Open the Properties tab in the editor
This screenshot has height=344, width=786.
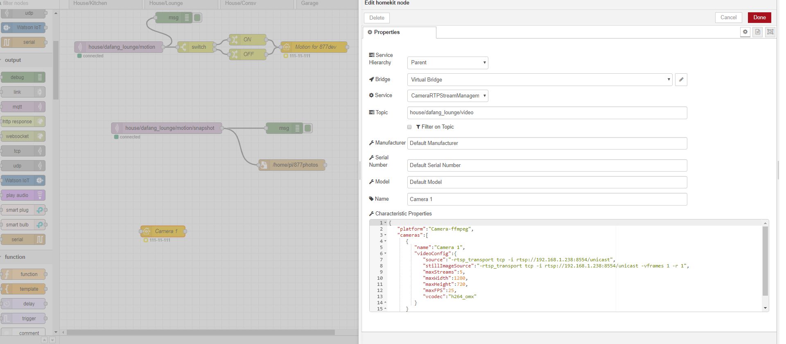(399, 32)
